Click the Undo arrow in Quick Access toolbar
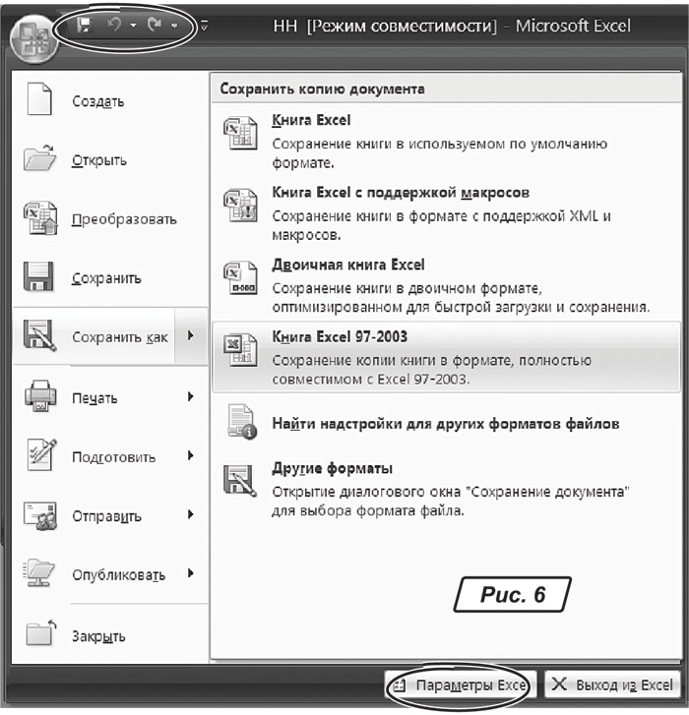The image size is (689, 715). 113,25
